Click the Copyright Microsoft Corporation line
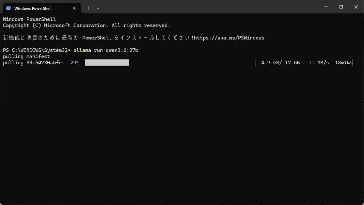364x205 pixels. click(87, 25)
